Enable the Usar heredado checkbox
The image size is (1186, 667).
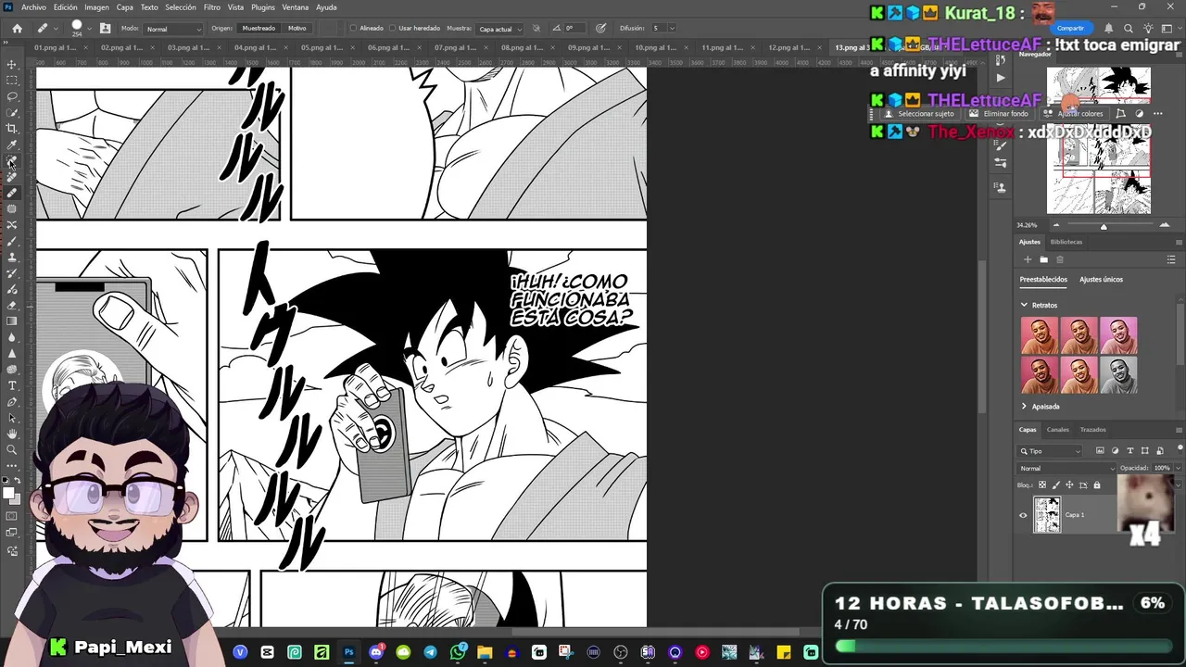click(x=393, y=28)
